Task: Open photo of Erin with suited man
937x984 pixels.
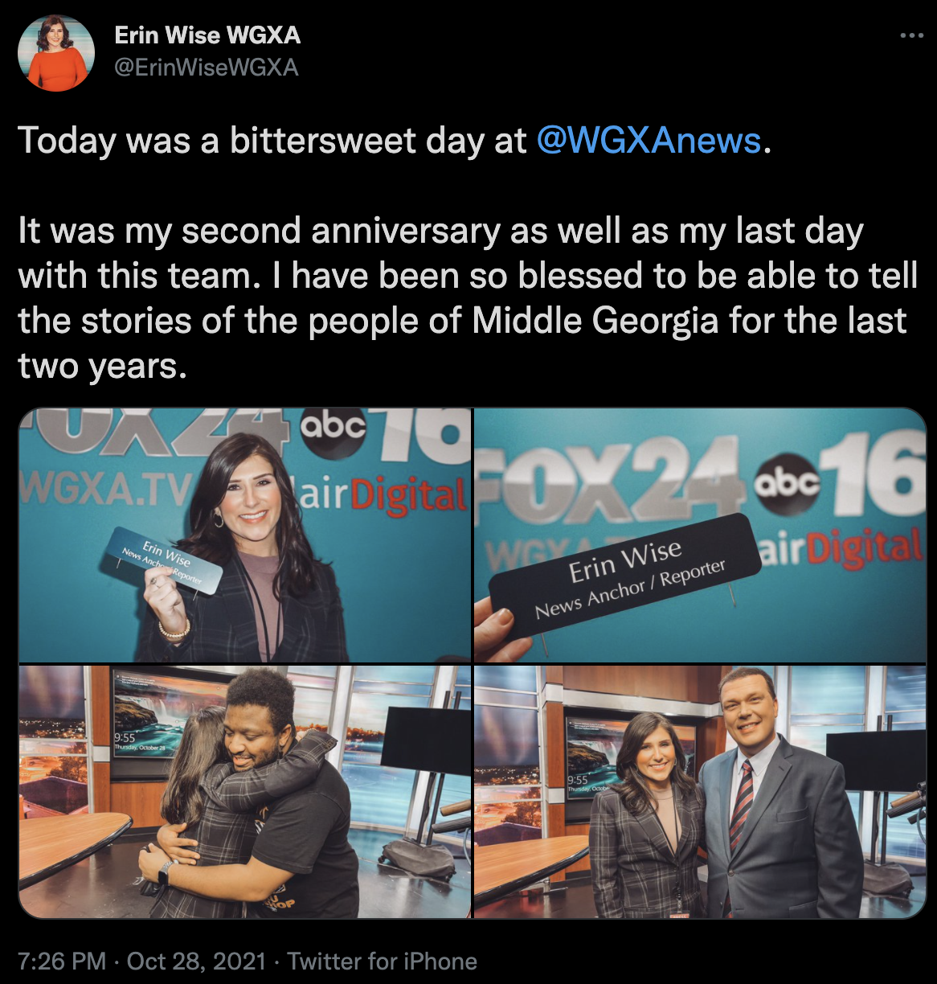Action: pyautogui.click(x=700, y=792)
